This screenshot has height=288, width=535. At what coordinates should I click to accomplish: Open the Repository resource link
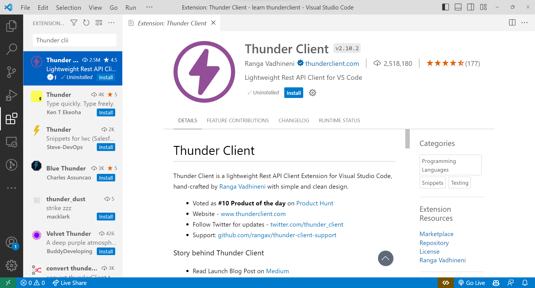[434, 243]
